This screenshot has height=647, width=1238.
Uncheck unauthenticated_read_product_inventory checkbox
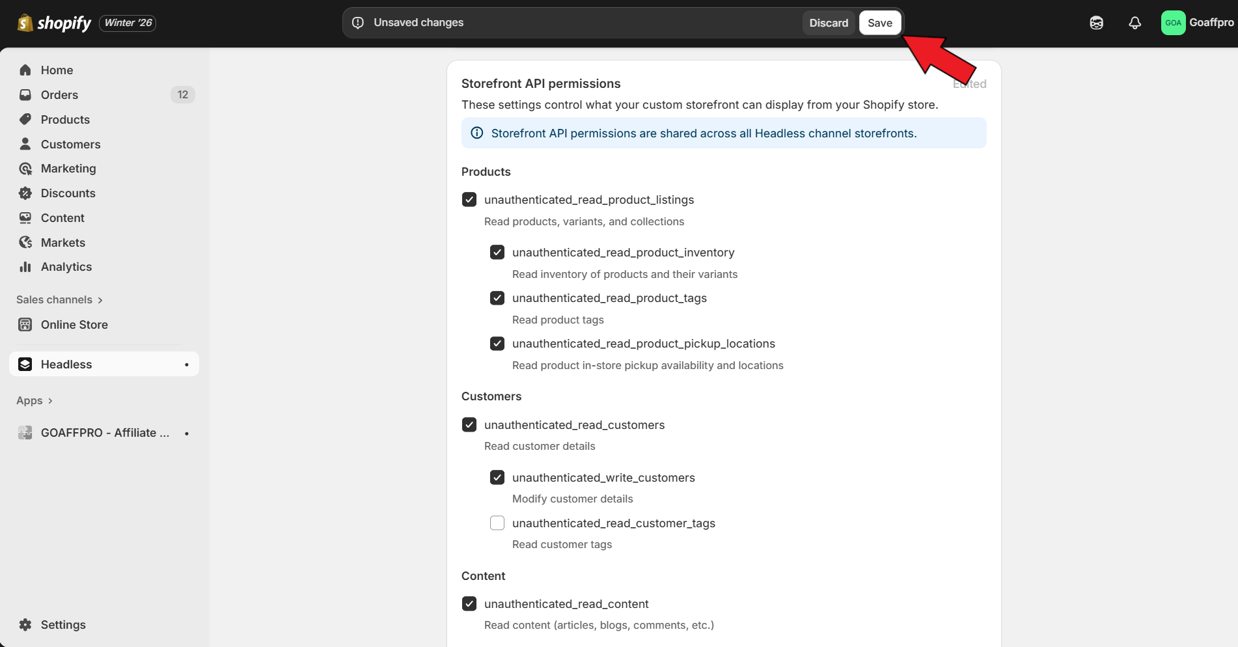[x=497, y=253]
